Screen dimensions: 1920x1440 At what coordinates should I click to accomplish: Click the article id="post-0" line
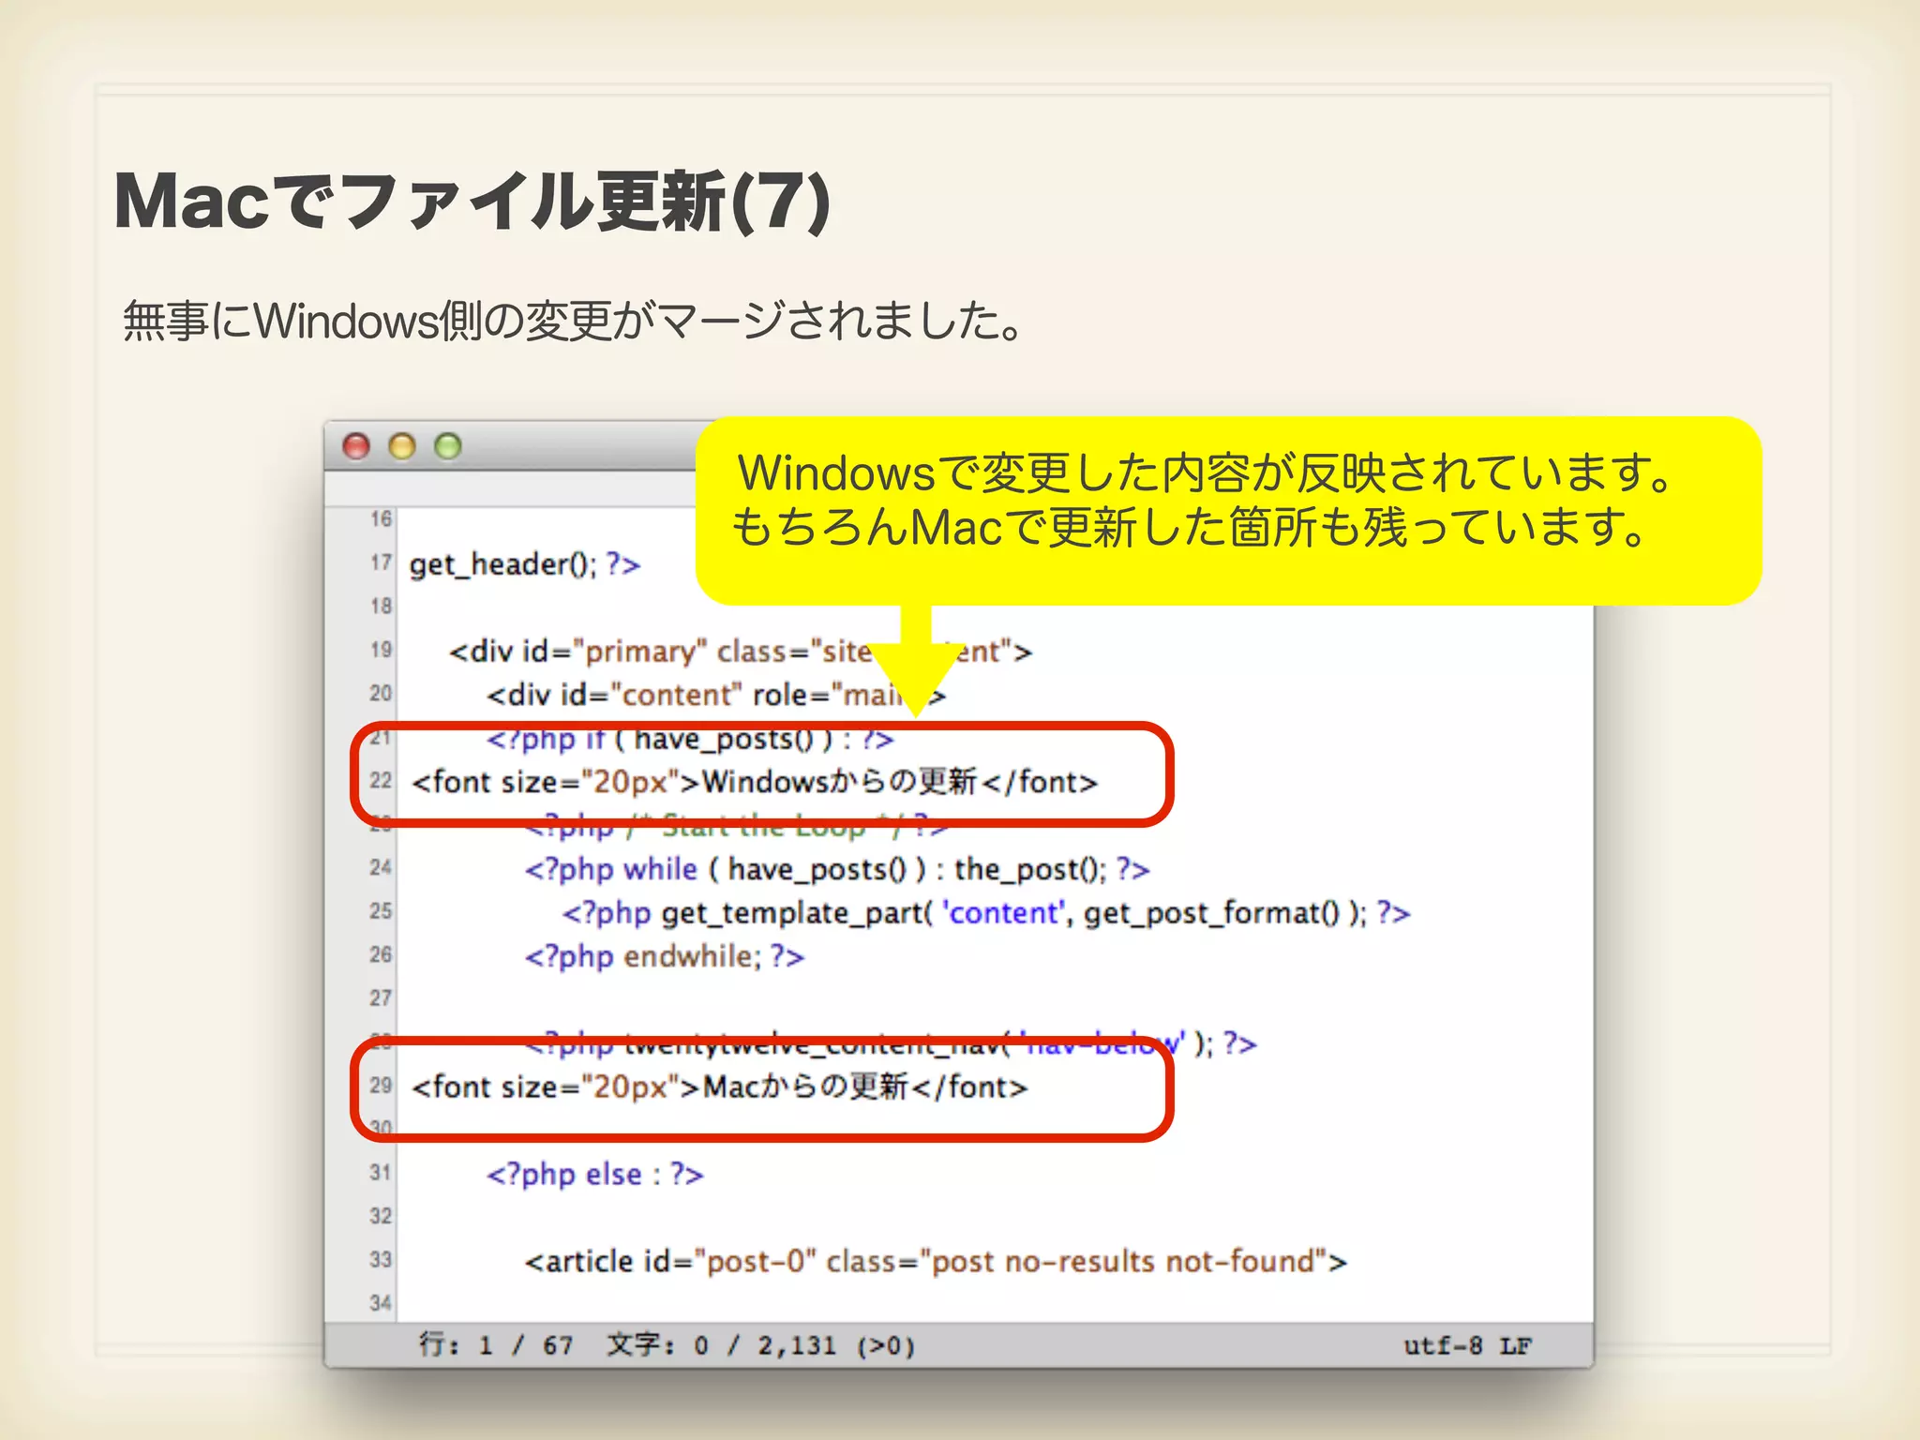point(935,1262)
